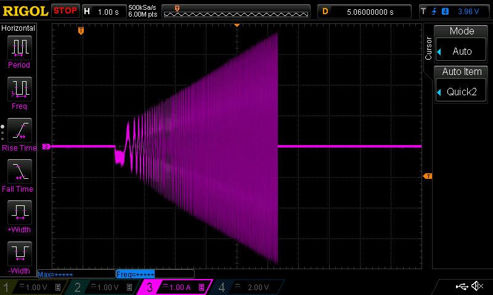Select the Fall Time measurement icon

click(20, 171)
